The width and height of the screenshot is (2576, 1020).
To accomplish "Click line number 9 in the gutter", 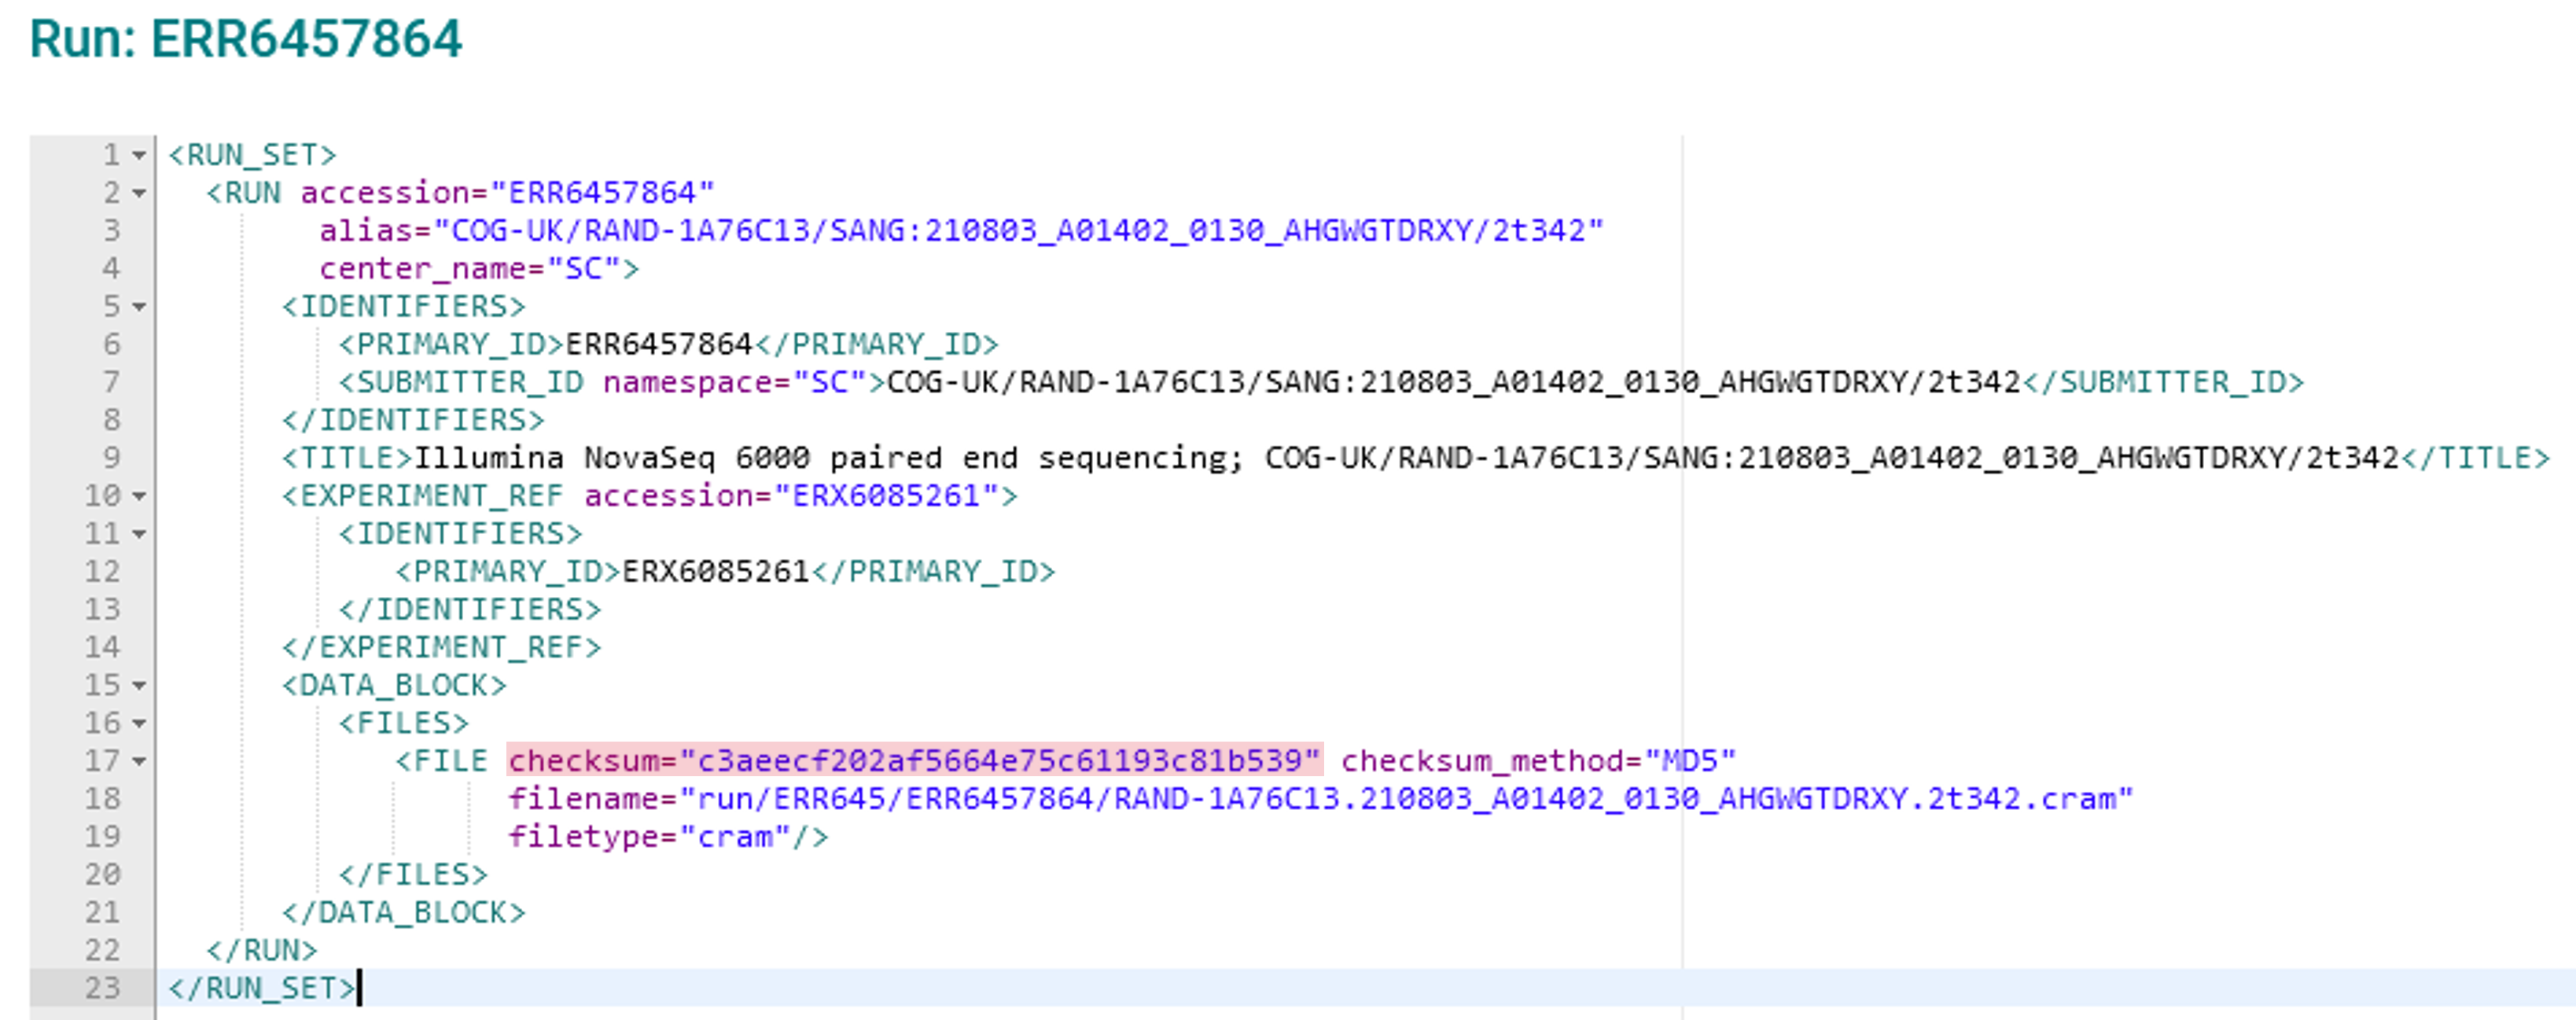I will 111,458.
